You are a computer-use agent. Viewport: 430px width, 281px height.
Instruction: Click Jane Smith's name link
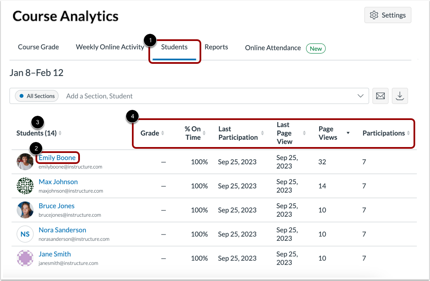click(x=55, y=254)
